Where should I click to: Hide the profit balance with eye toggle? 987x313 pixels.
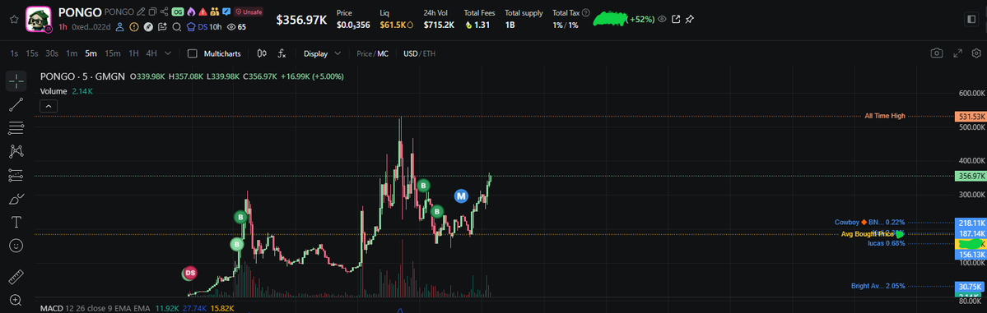point(662,20)
